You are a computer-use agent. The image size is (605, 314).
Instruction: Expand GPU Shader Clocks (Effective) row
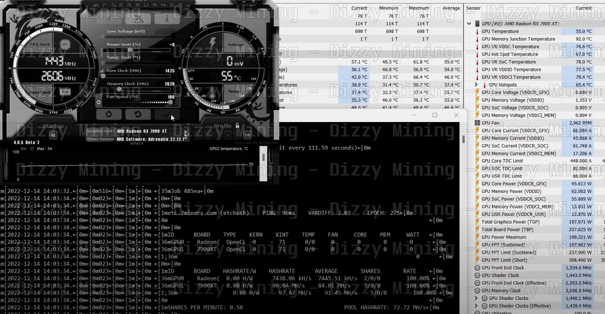(x=476, y=306)
